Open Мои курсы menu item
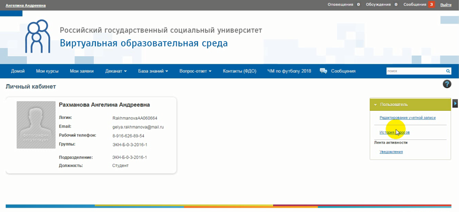The width and height of the screenshot is (459, 212). [x=47, y=71]
